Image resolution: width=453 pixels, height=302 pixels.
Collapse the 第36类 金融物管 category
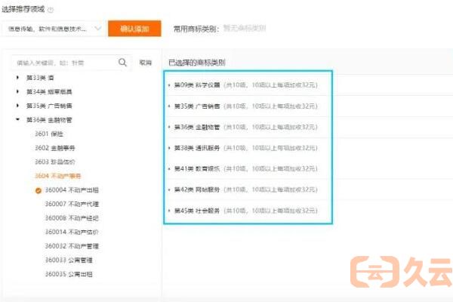point(18,119)
